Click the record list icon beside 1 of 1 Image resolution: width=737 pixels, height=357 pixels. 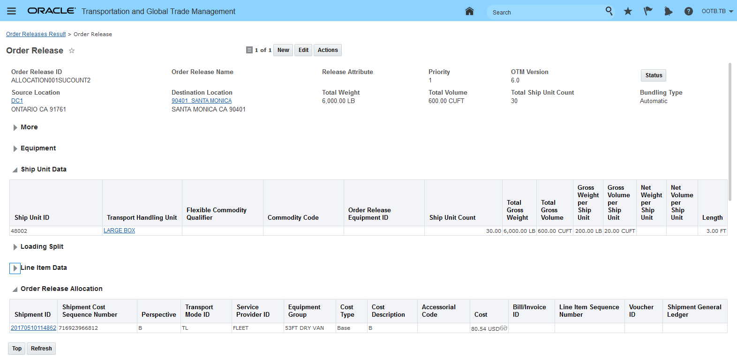249,50
